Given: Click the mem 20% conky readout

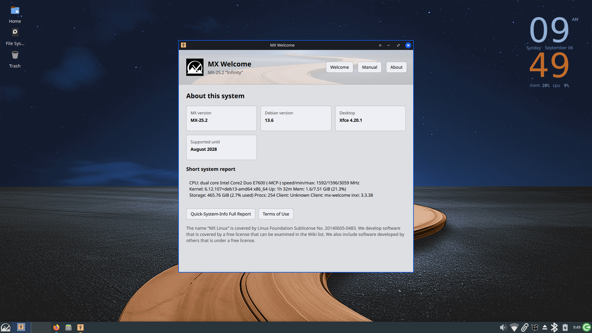Looking at the screenshot, I should coord(540,85).
